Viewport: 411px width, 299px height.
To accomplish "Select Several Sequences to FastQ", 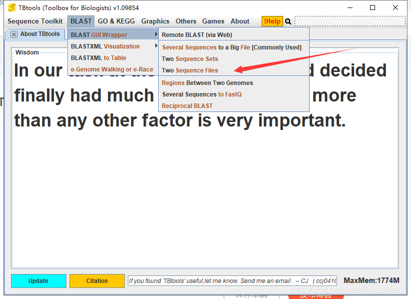I will pyautogui.click(x=234, y=94).
